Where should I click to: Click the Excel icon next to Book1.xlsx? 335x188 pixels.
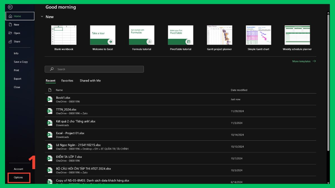click(50, 99)
